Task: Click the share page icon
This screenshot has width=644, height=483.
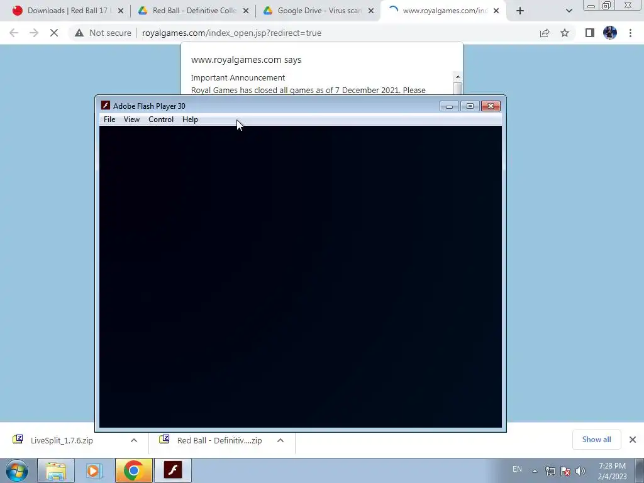Action: [x=545, y=33]
